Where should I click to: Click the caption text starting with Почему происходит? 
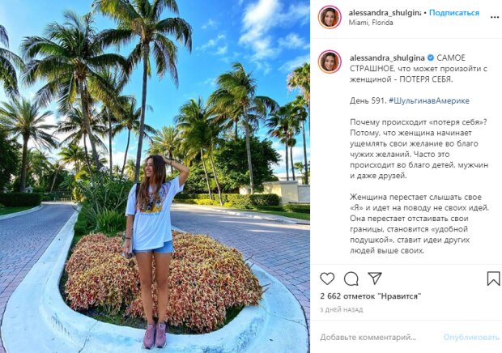pyautogui.click(x=419, y=149)
